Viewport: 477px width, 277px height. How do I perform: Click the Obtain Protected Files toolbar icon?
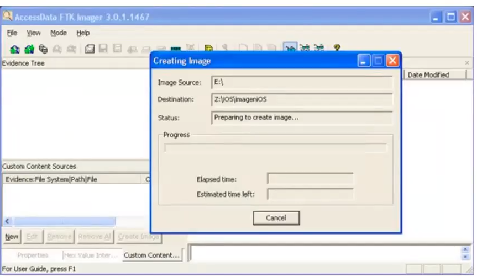(191, 48)
